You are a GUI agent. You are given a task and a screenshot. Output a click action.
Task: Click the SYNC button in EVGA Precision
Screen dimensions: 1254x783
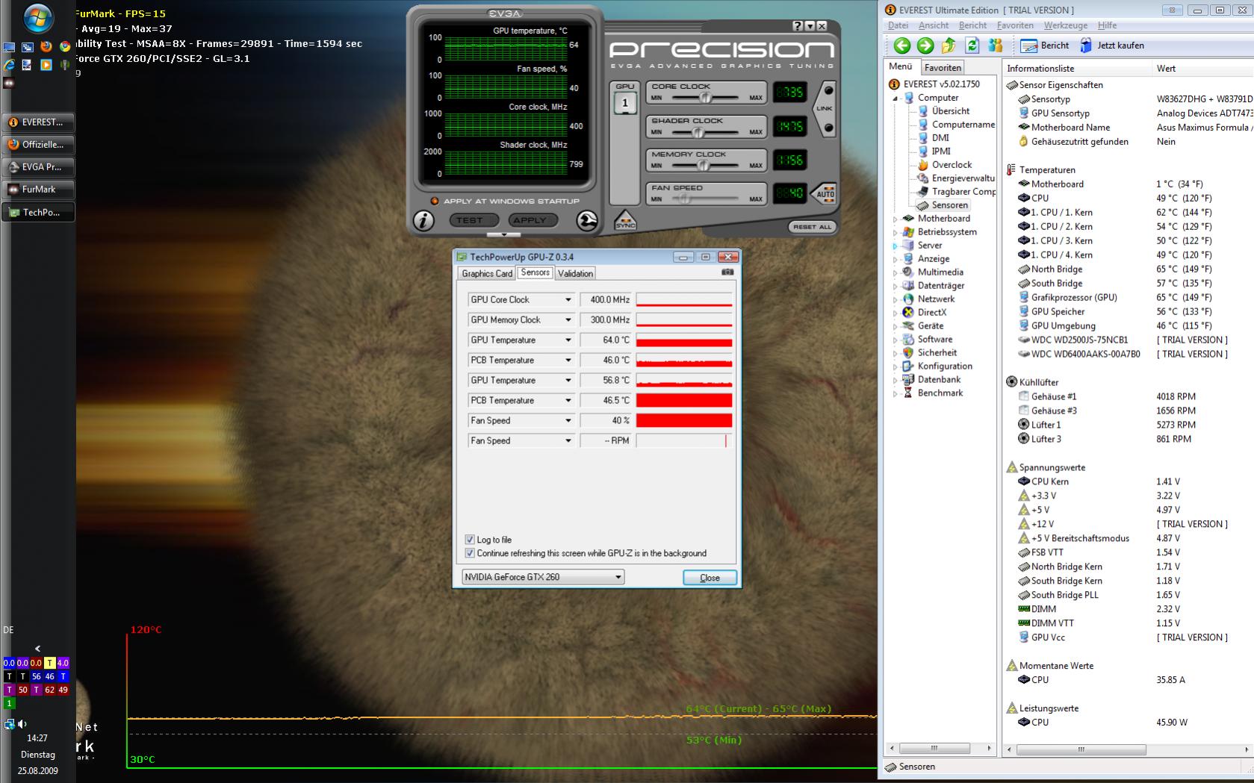point(625,220)
